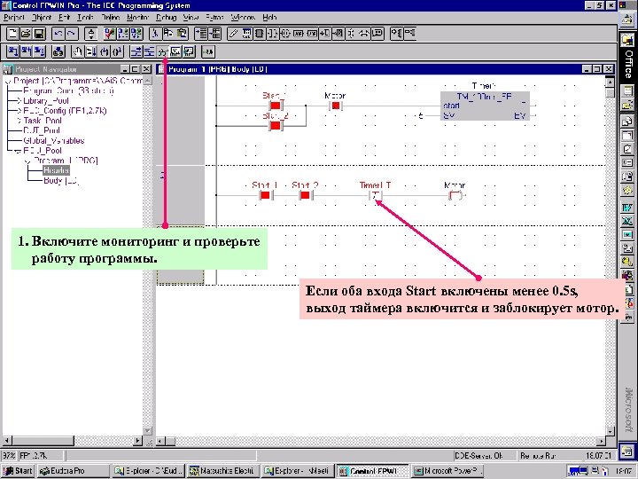Create a new project with the blank page icon

12,34
